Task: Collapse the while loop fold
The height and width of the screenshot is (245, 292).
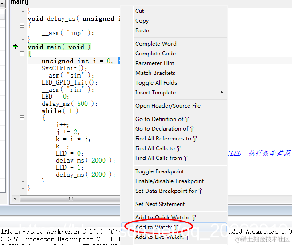Action: tap(22, 118)
